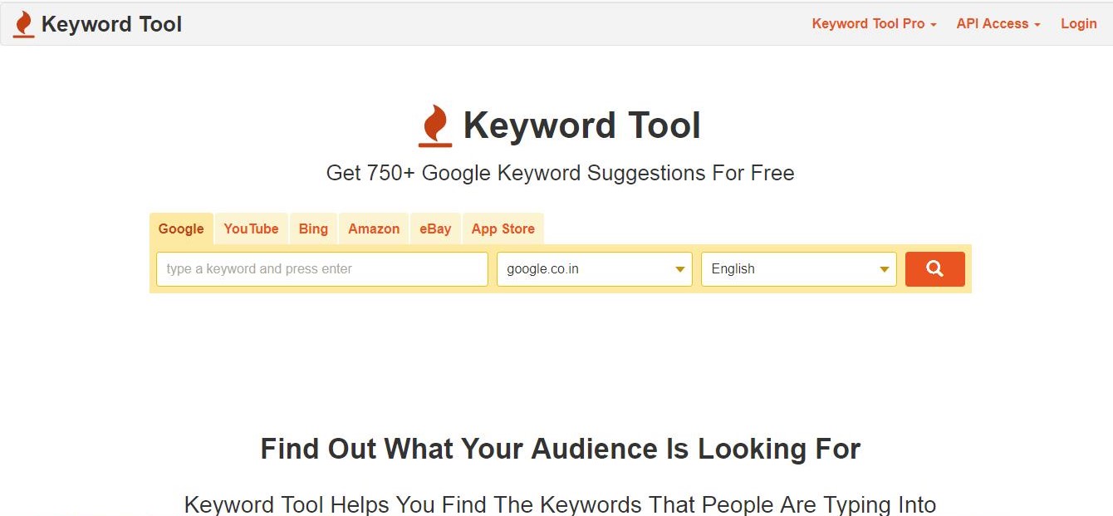Click the caret arrow next to API Access
The height and width of the screenshot is (516, 1113).
(1037, 25)
